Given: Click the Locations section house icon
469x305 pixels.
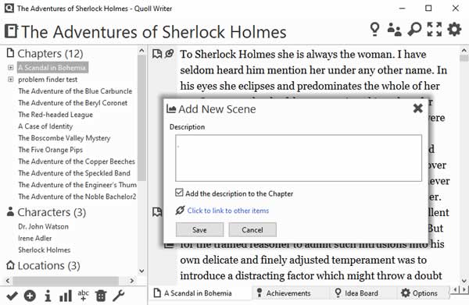Looking at the screenshot, I should point(10,264).
